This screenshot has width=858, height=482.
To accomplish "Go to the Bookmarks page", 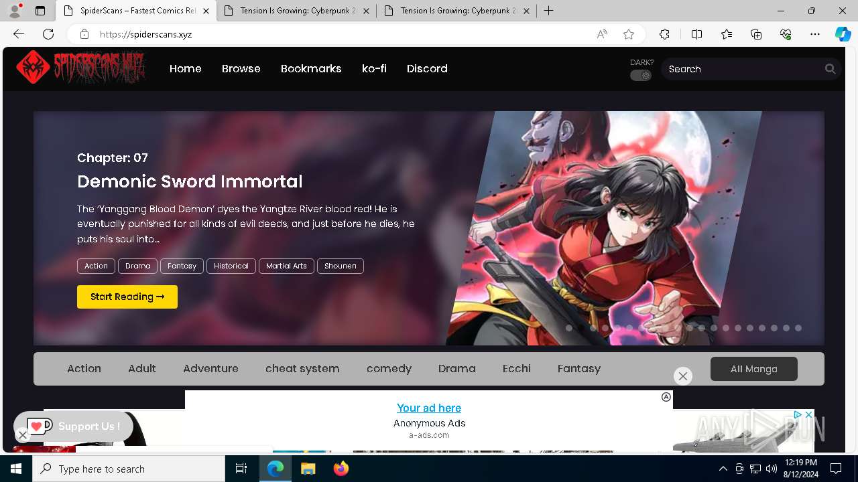I will tap(311, 68).
